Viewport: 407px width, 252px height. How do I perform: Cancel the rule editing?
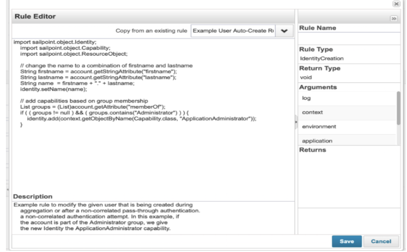(x=381, y=241)
